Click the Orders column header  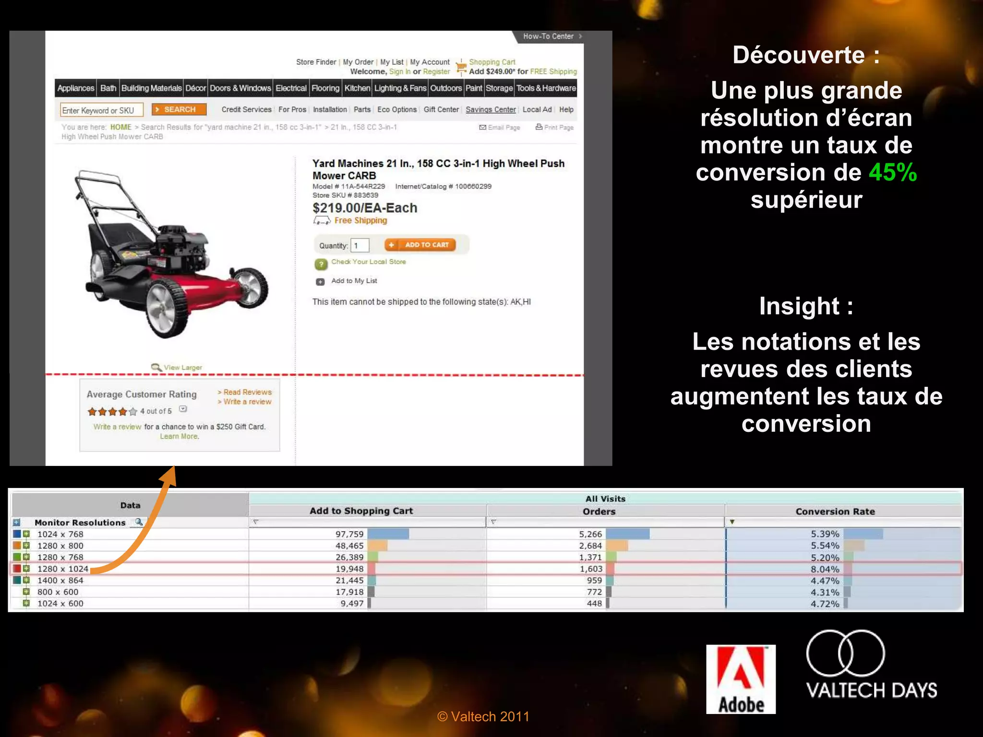point(599,511)
